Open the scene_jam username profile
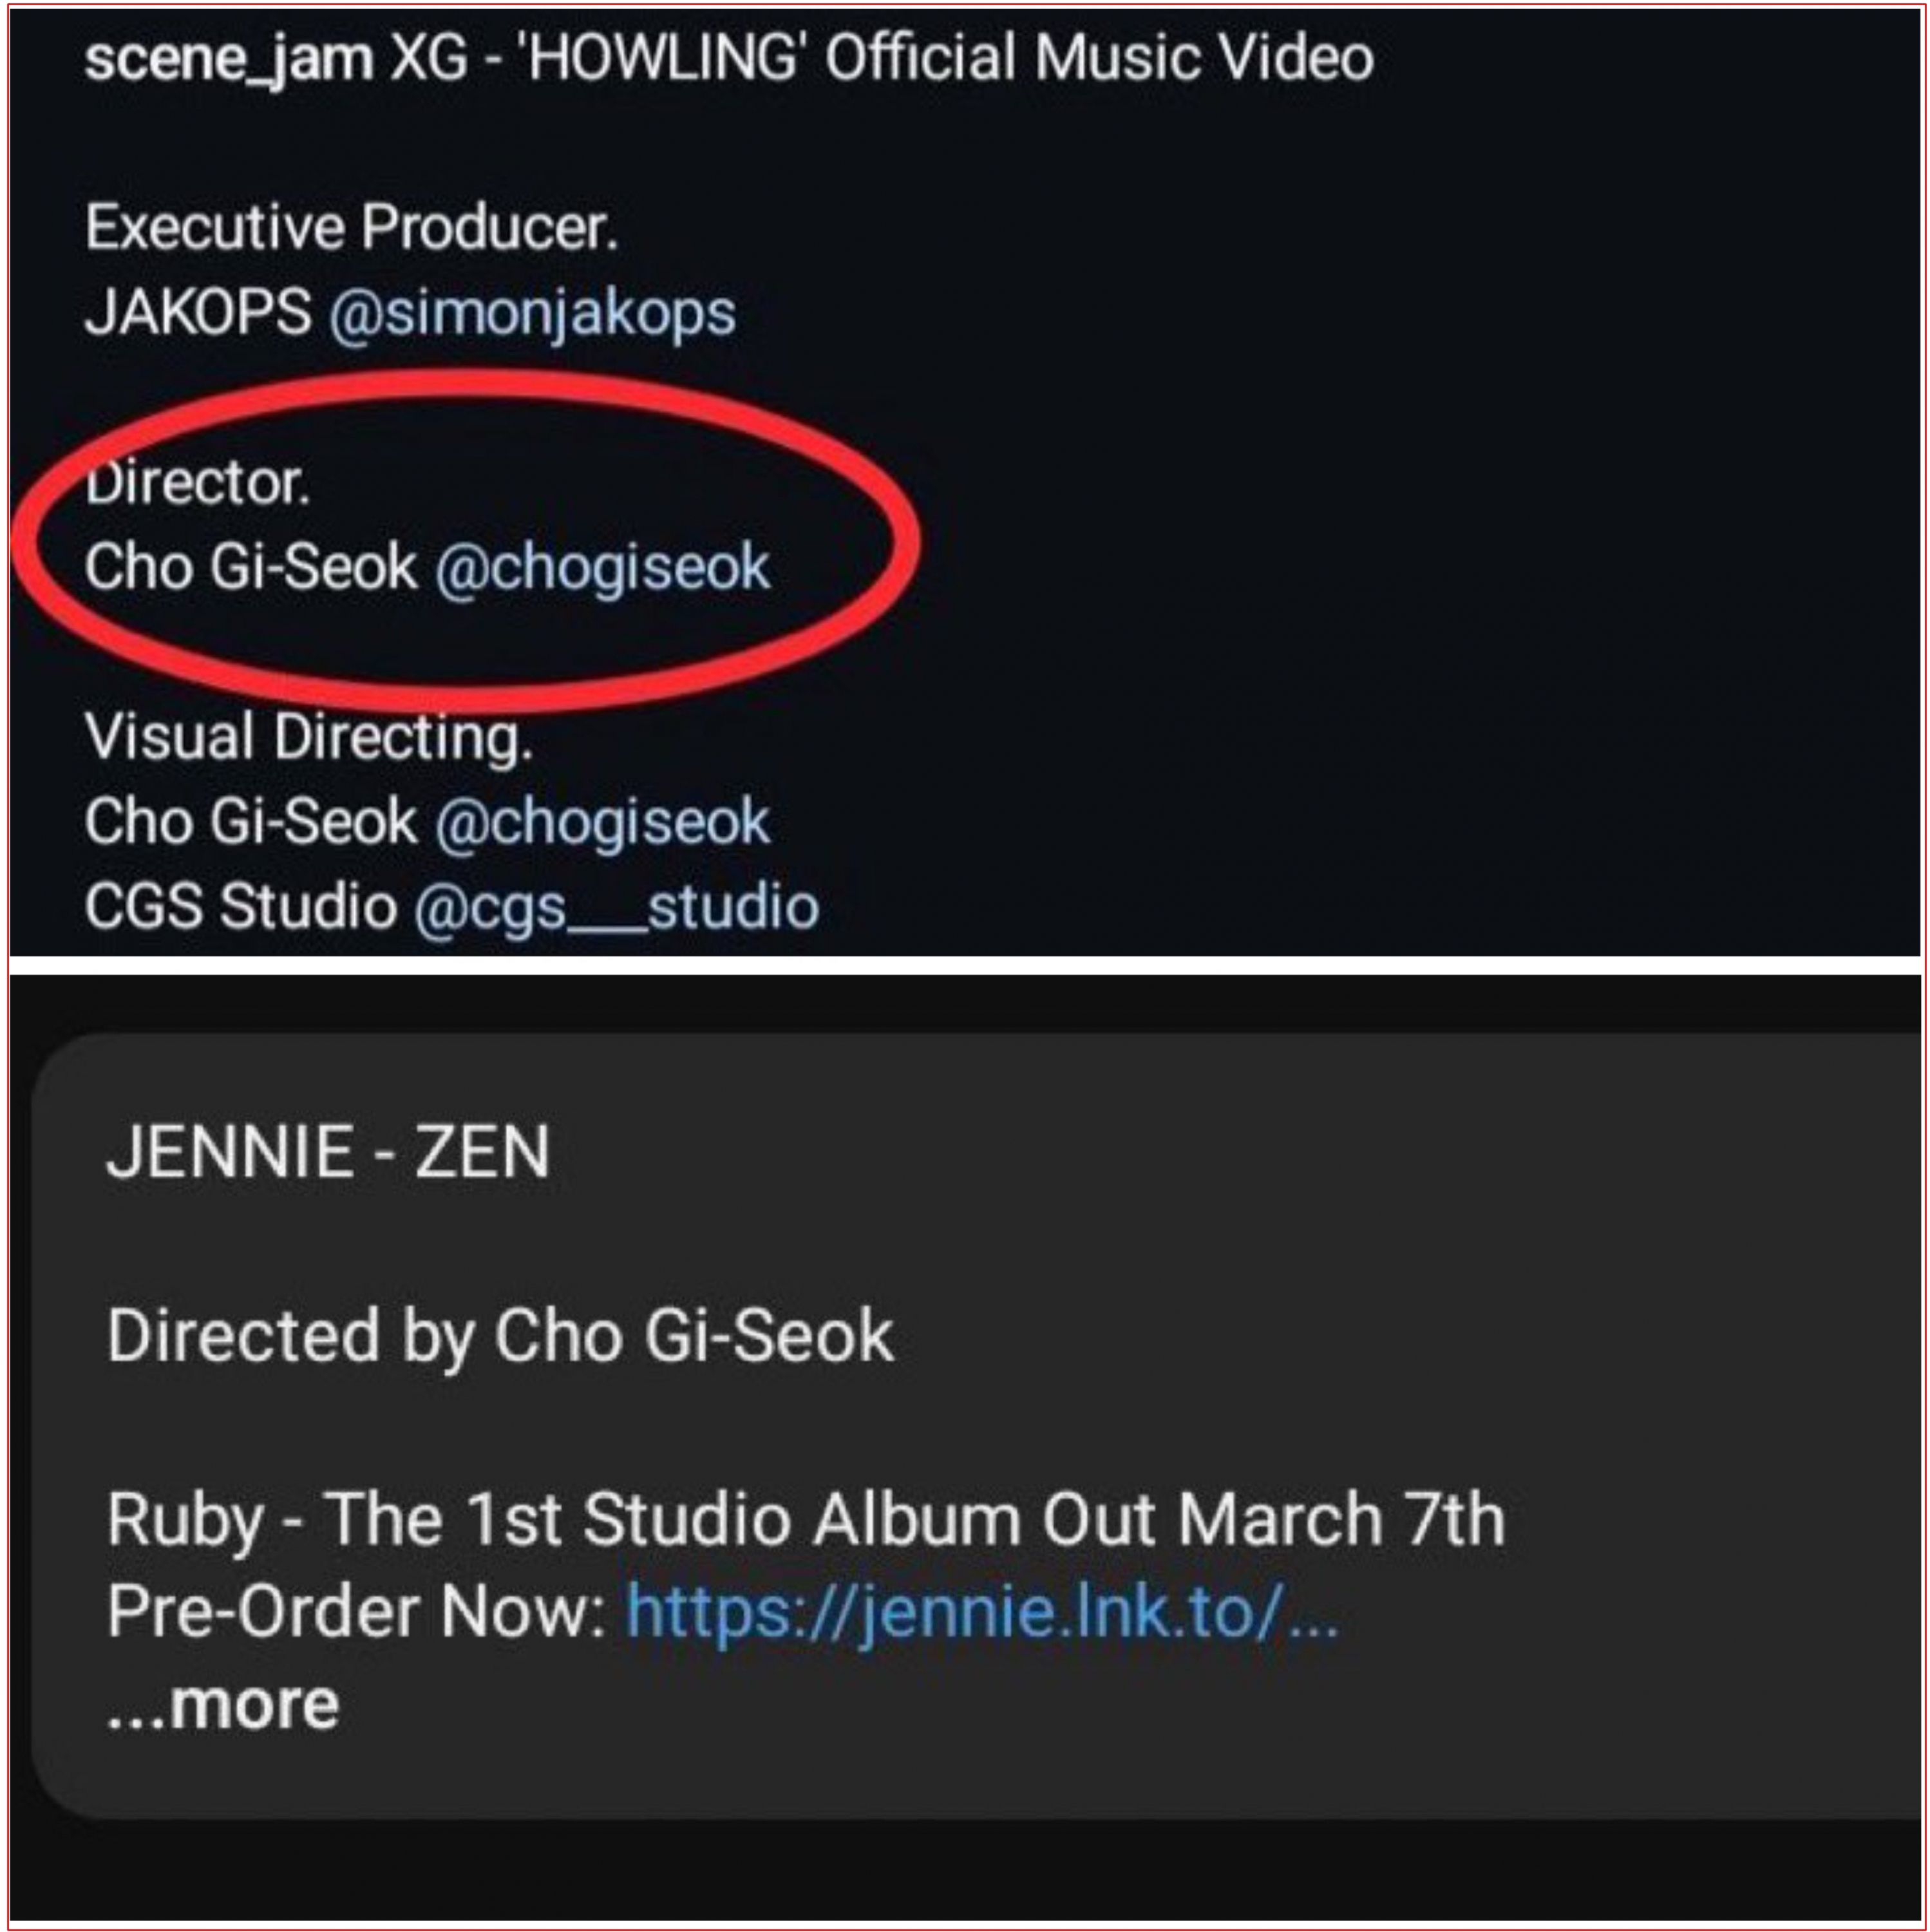The height and width of the screenshot is (1932, 1930). click(x=229, y=58)
